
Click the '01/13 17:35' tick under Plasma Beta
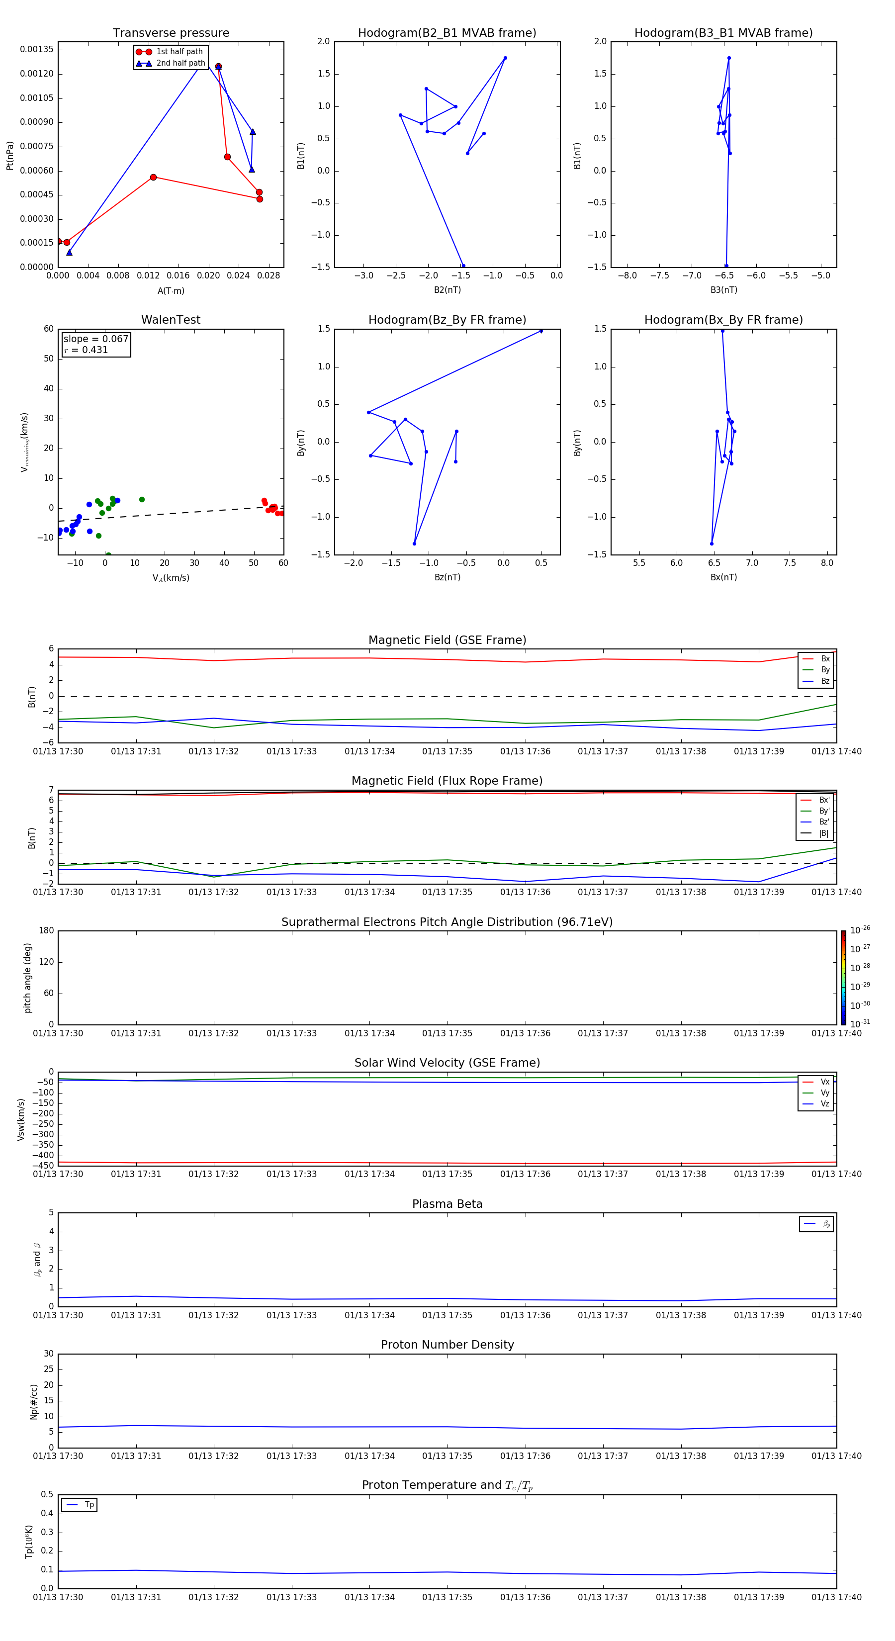coord(447,1315)
